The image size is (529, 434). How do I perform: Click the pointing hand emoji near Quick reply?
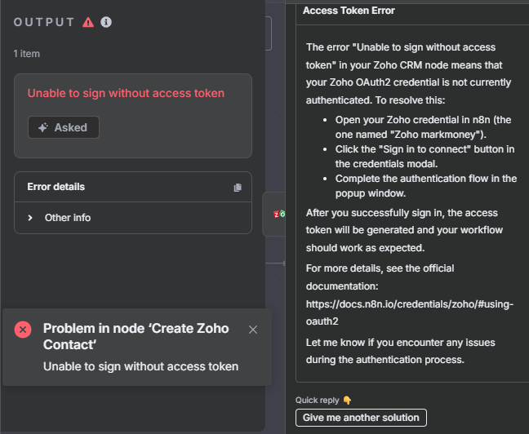coord(347,401)
